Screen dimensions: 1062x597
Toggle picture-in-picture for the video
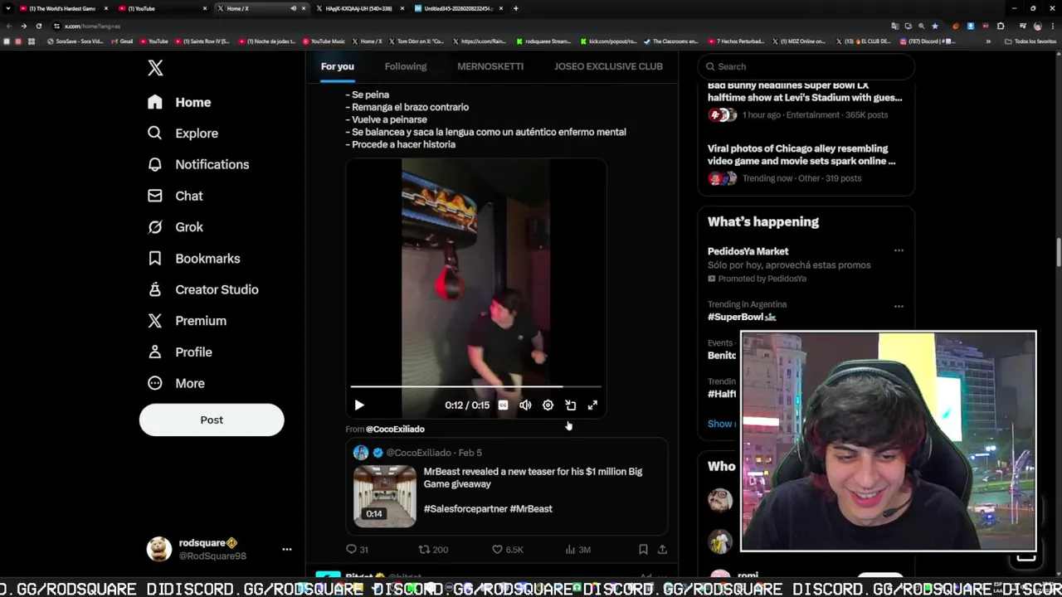(x=570, y=405)
